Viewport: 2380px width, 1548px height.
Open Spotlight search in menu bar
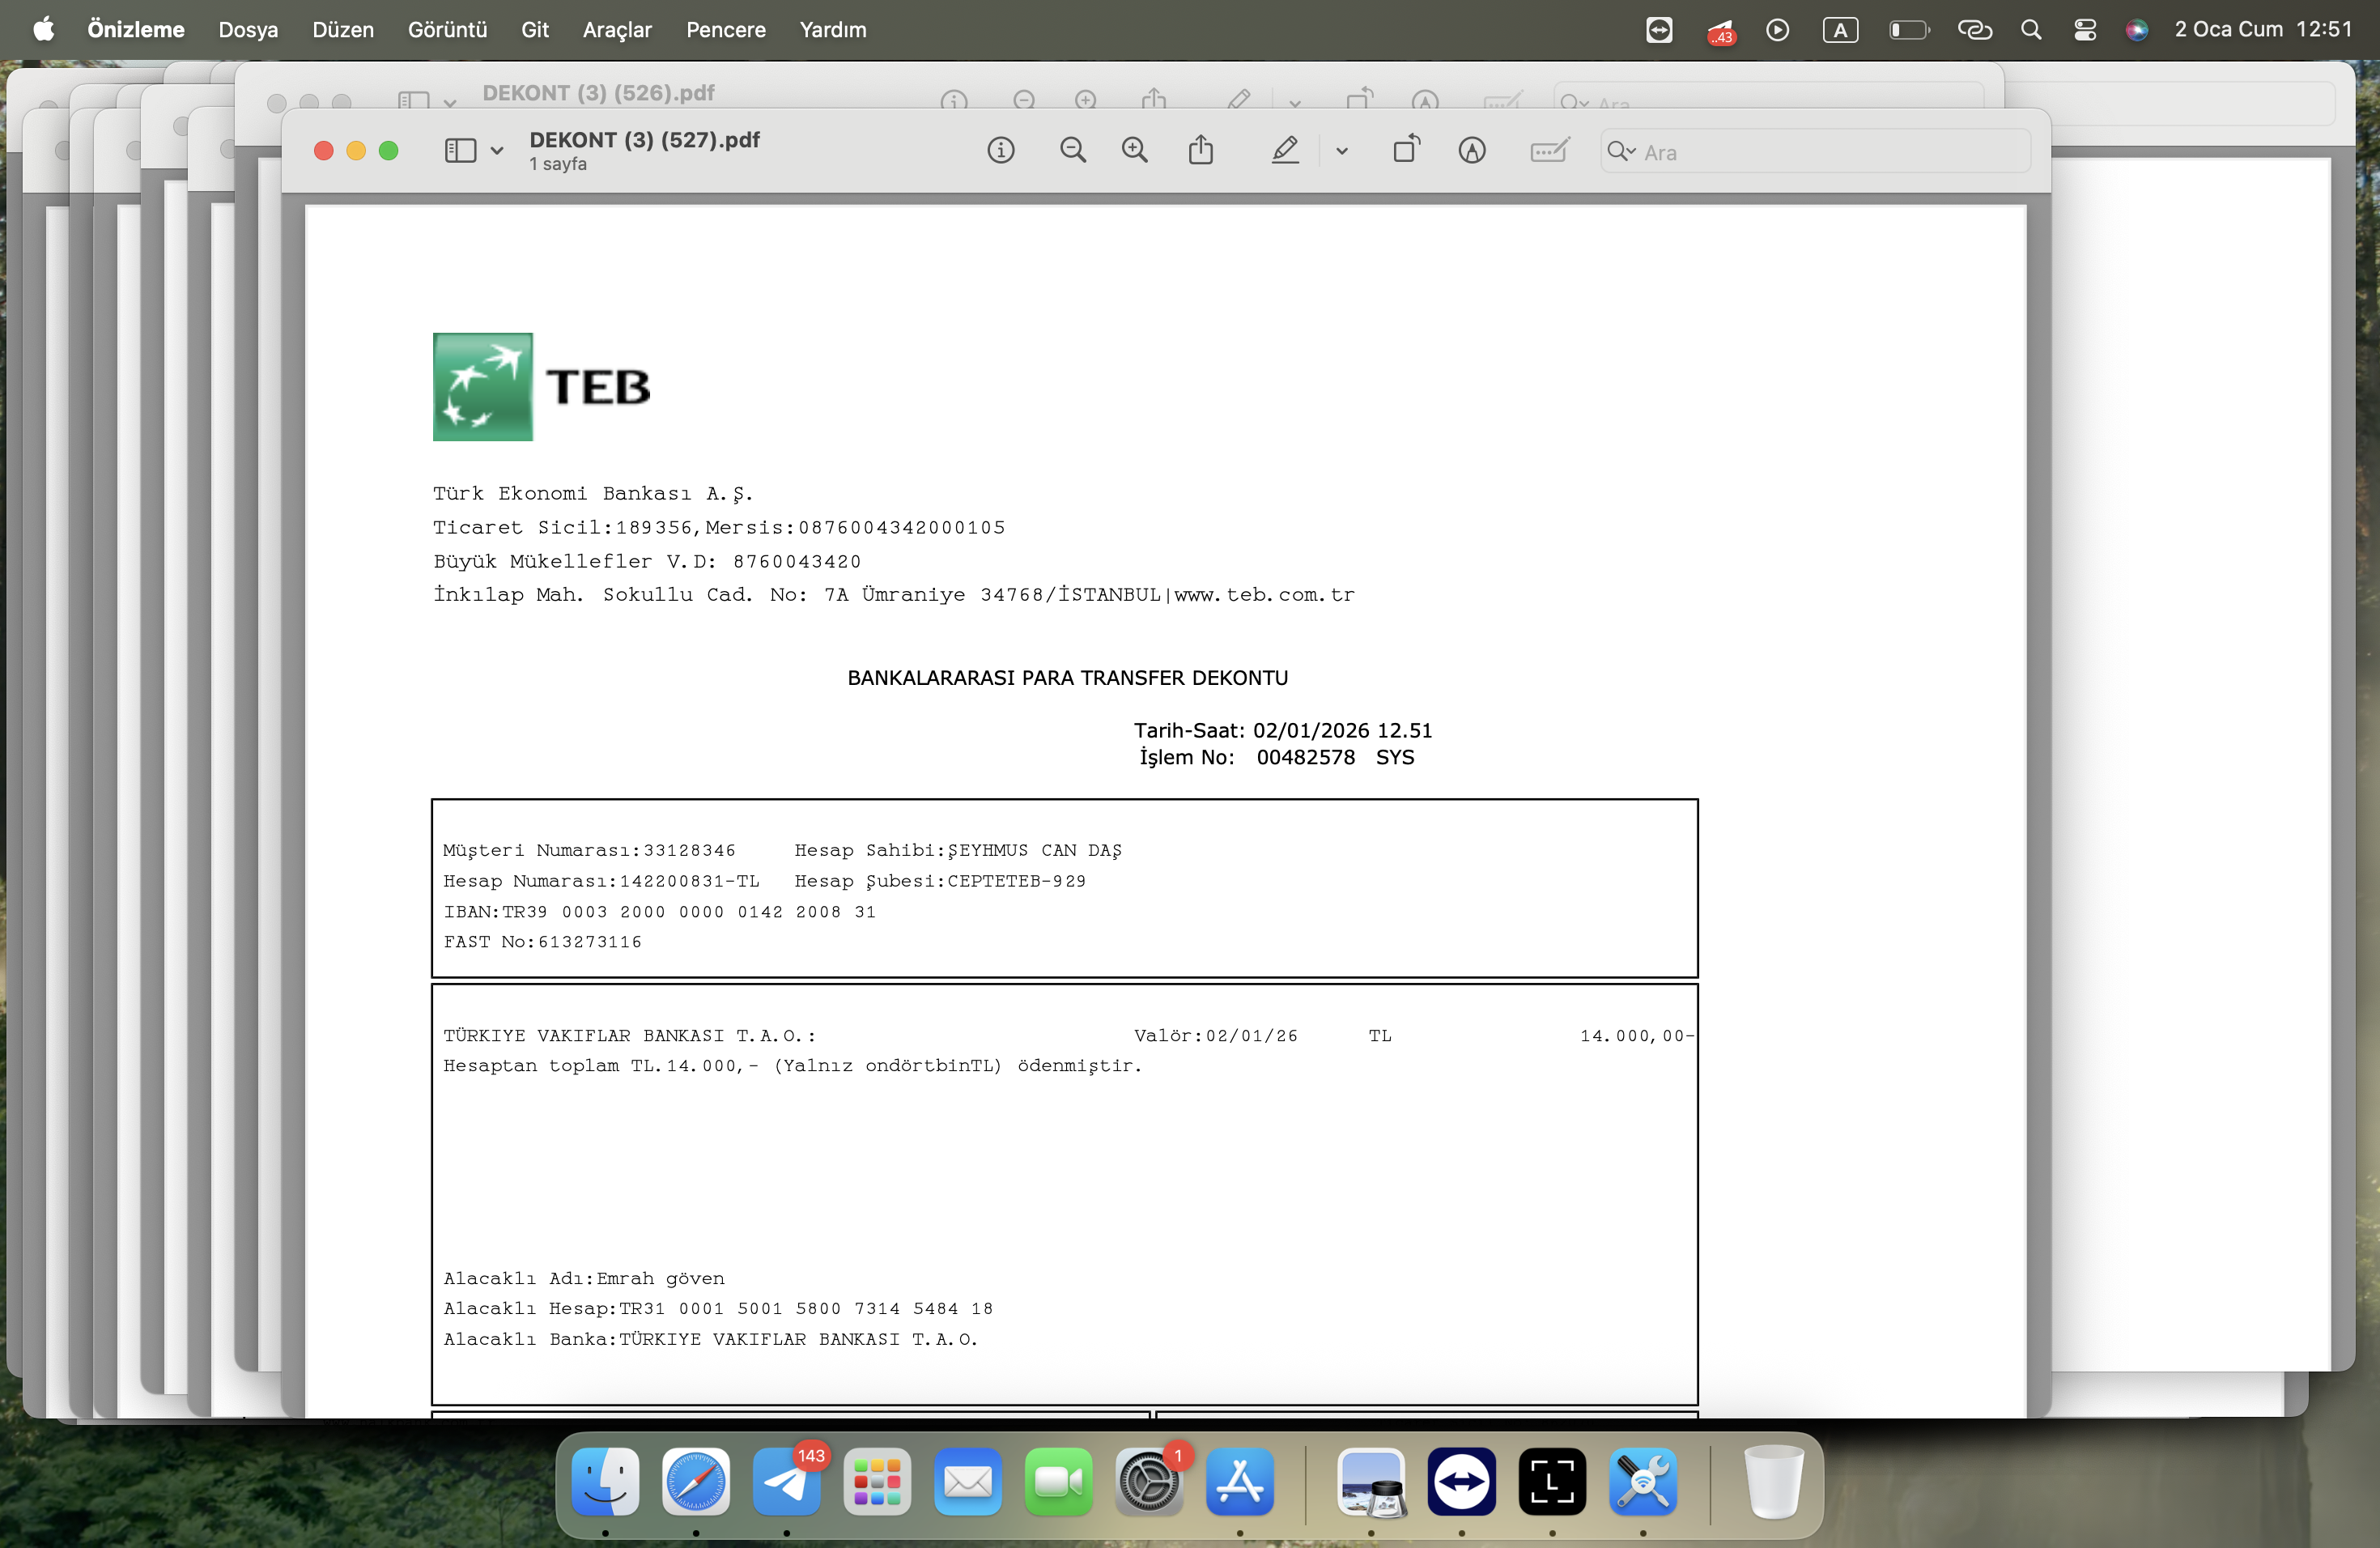(2031, 30)
